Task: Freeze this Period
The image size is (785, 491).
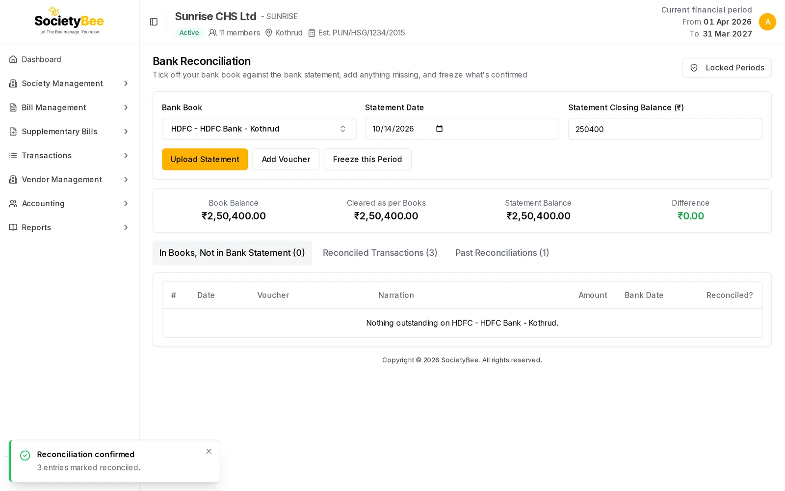Action: coord(367,159)
